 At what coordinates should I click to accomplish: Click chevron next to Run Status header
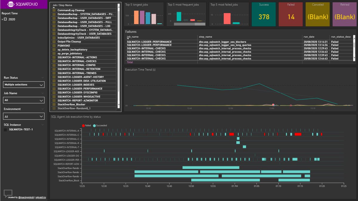click(43, 78)
